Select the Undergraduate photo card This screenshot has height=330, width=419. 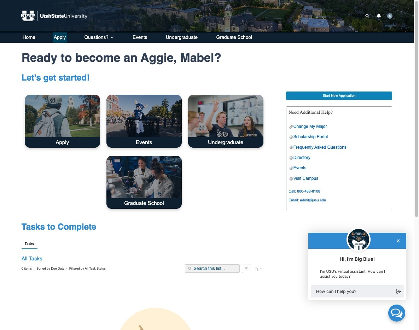(x=225, y=121)
